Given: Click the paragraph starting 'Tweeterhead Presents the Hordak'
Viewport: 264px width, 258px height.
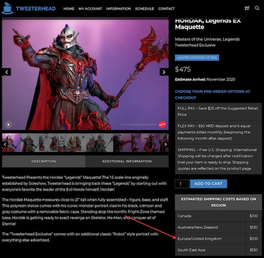Looking at the screenshot, I should [x=84, y=183].
